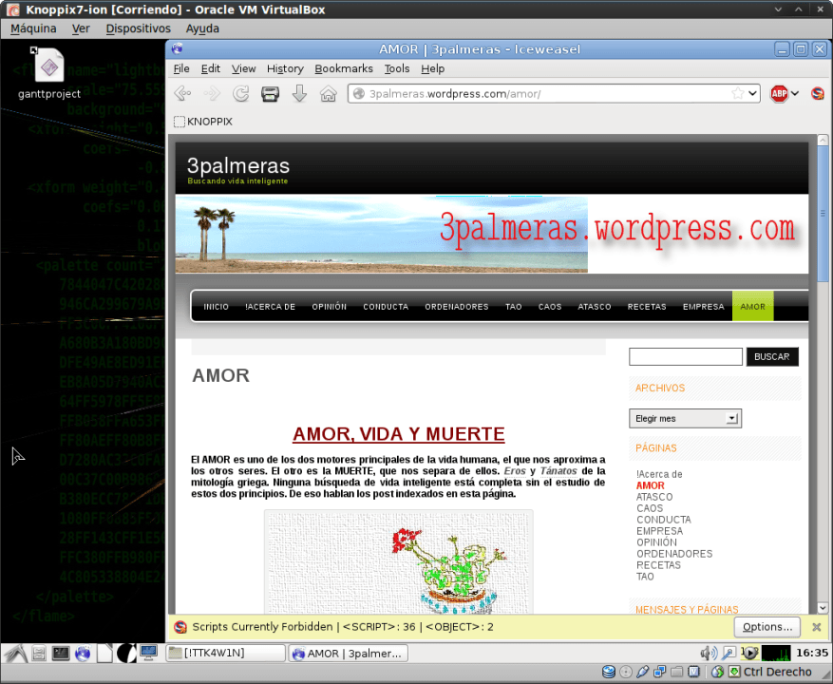
Task: Switch to the TAO navigation tab
Action: tap(513, 306)
